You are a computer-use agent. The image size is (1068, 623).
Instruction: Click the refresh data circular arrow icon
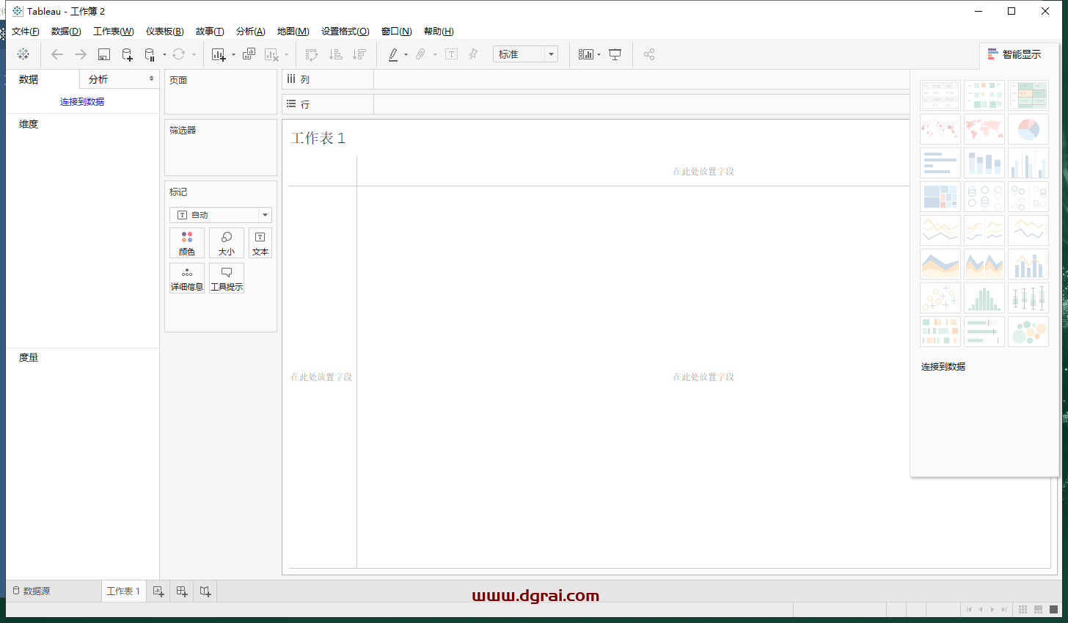coord(178,54)
